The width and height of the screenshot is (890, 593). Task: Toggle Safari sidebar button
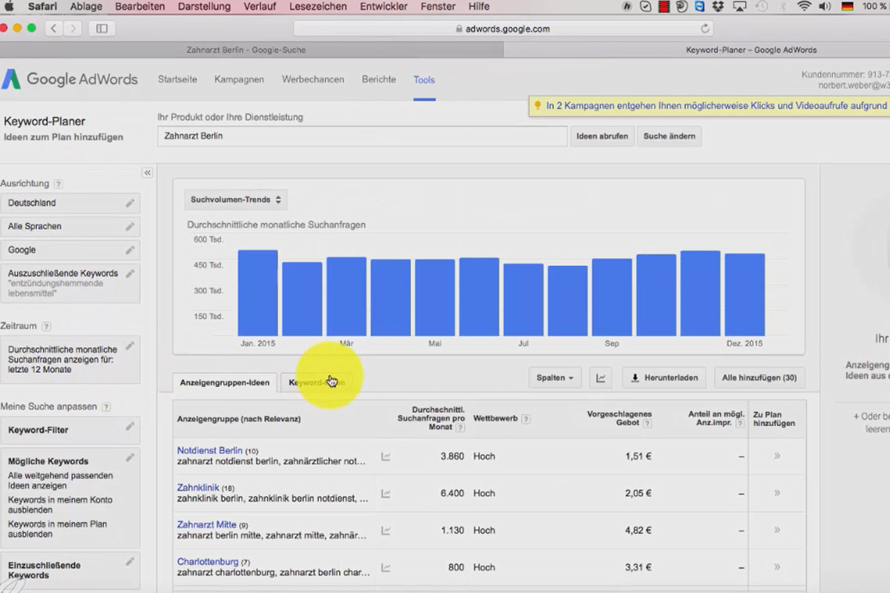coord(102,28)
